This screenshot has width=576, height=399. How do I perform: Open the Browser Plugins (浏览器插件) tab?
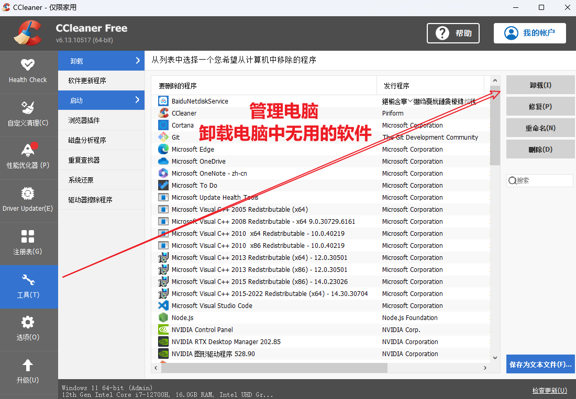pos(101,120)
